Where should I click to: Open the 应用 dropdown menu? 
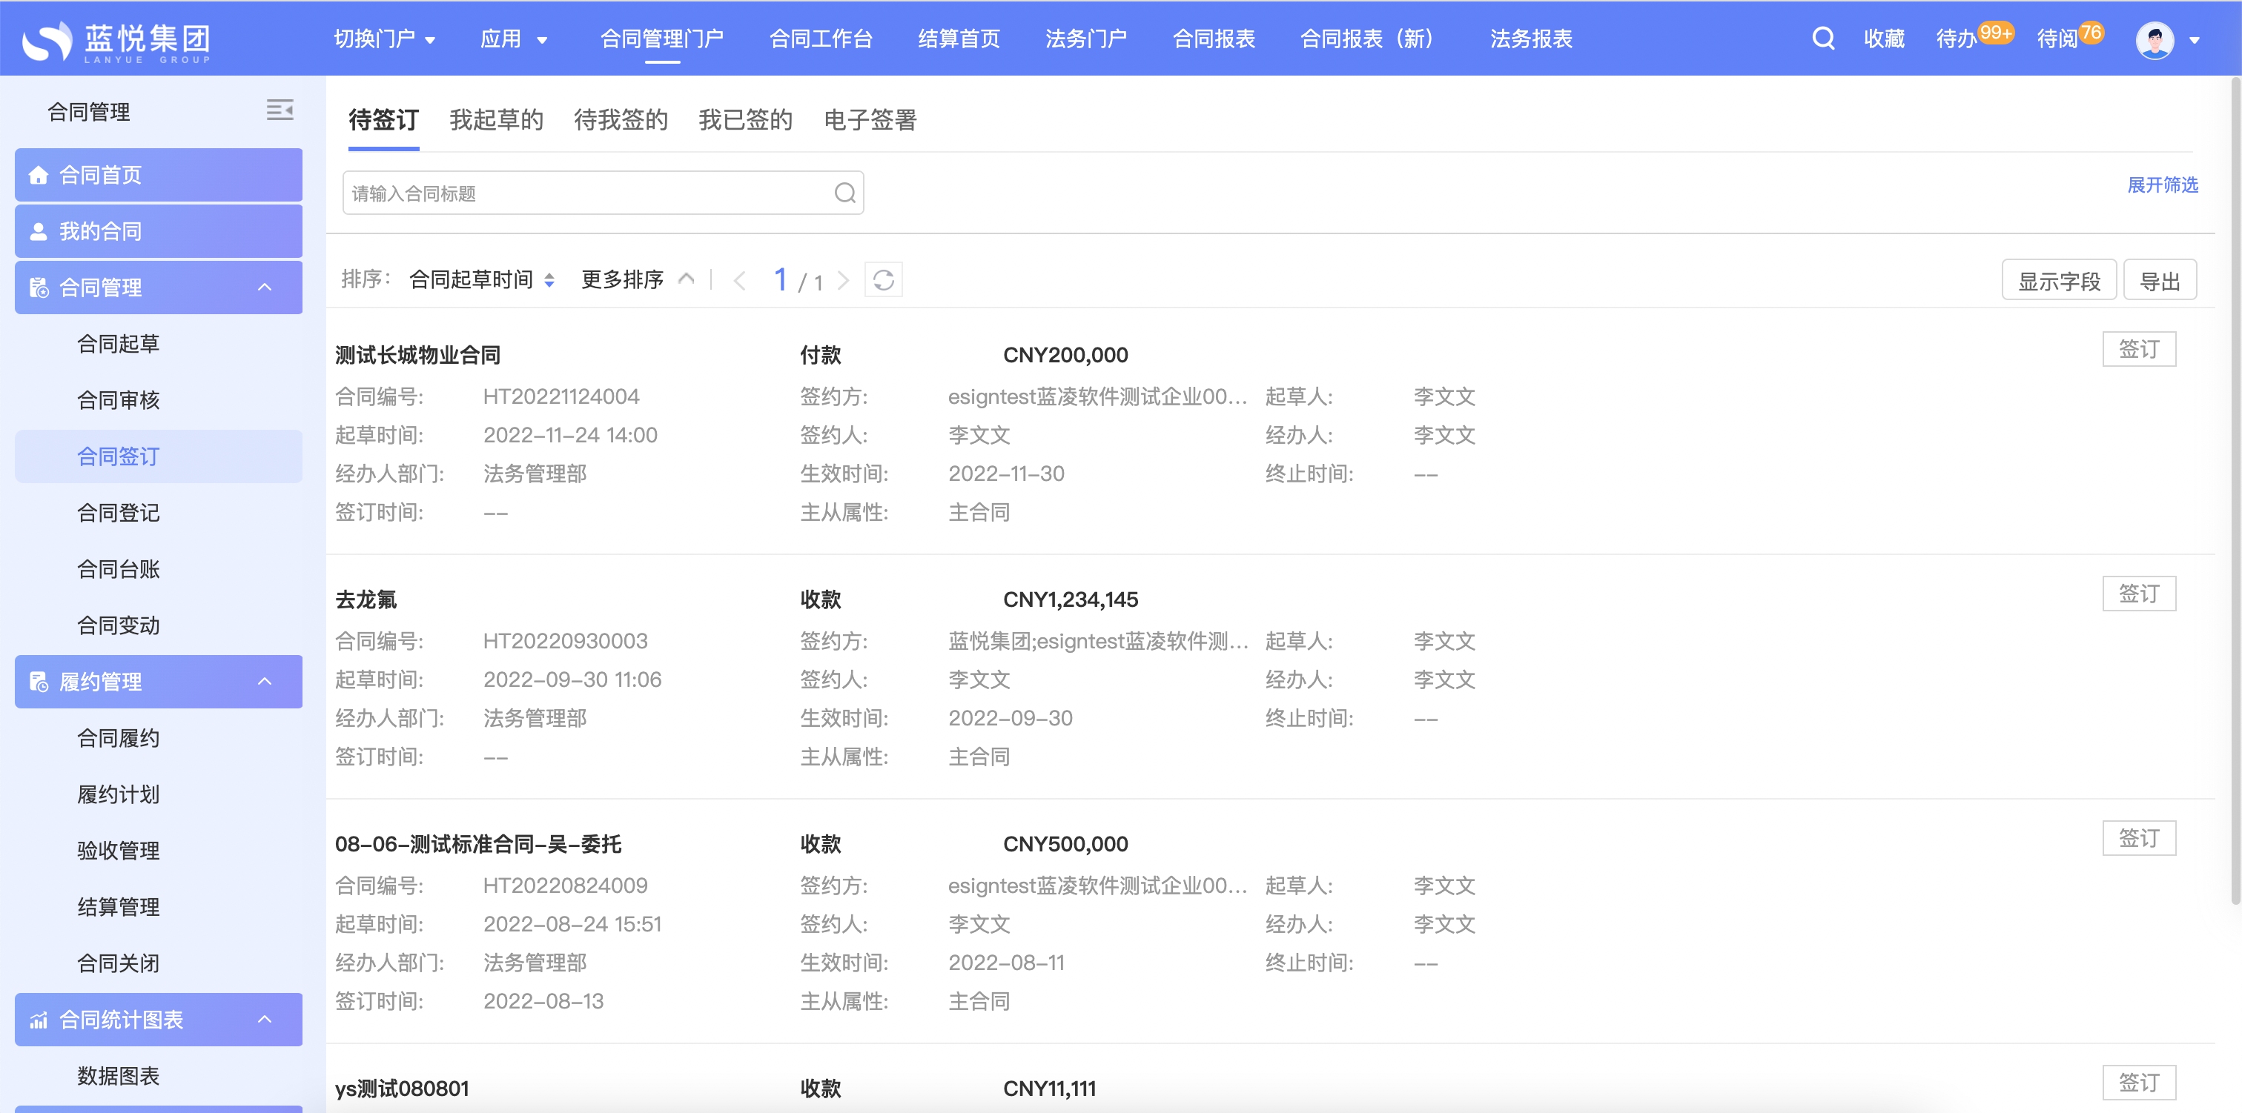(514, 39)
